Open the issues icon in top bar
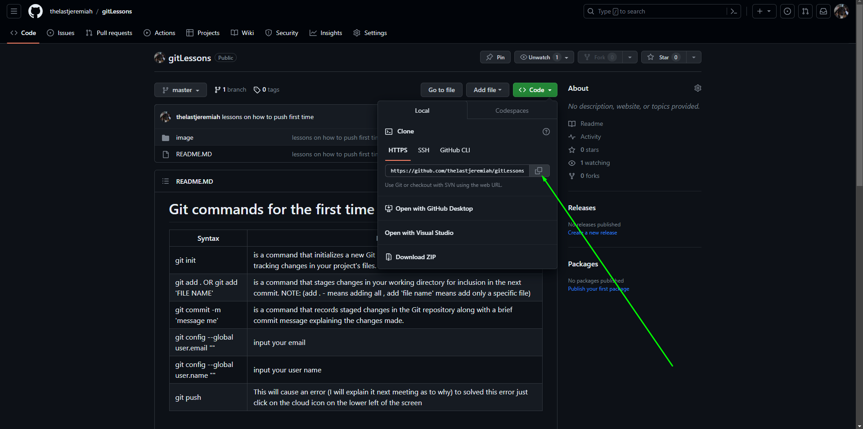Image resolution: width=863 pixels, height=429 pixels. tap(787, 11)
